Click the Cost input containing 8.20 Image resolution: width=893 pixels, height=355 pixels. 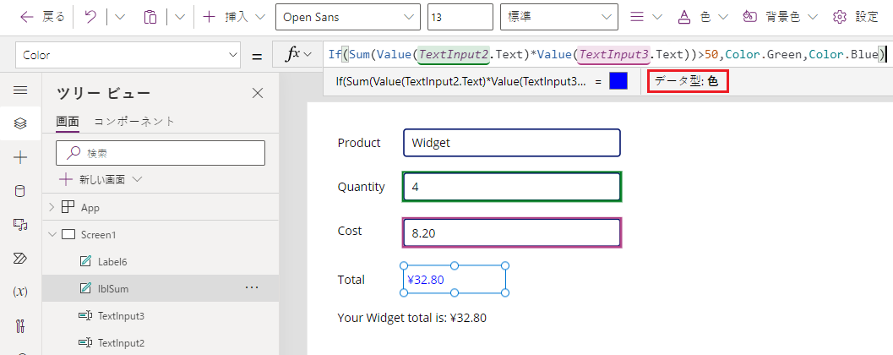coord(511,232)
